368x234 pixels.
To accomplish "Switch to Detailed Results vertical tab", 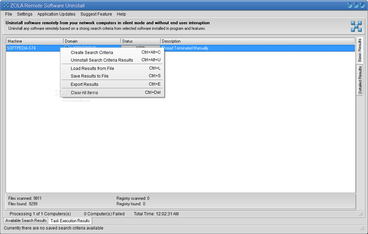I will click(360, 80).
